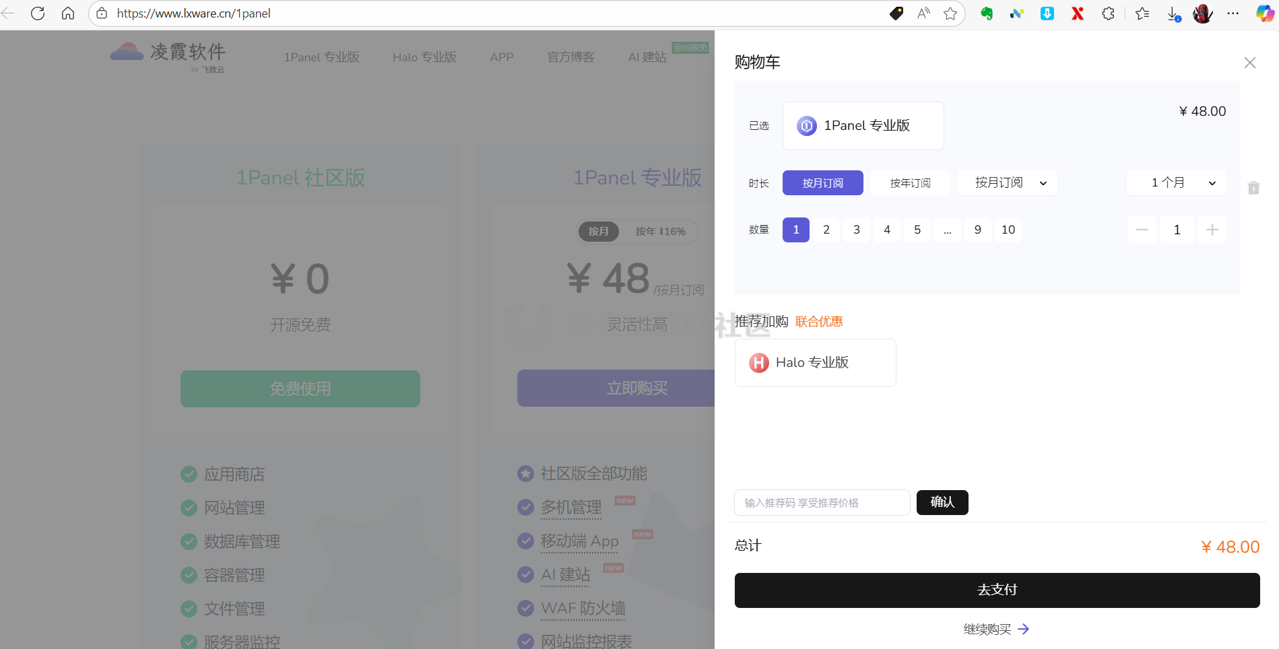Select the 1Panel 专业版 selected product card
The width and height of the screenshot is (1279, 649).
click(x=863, y=126)
